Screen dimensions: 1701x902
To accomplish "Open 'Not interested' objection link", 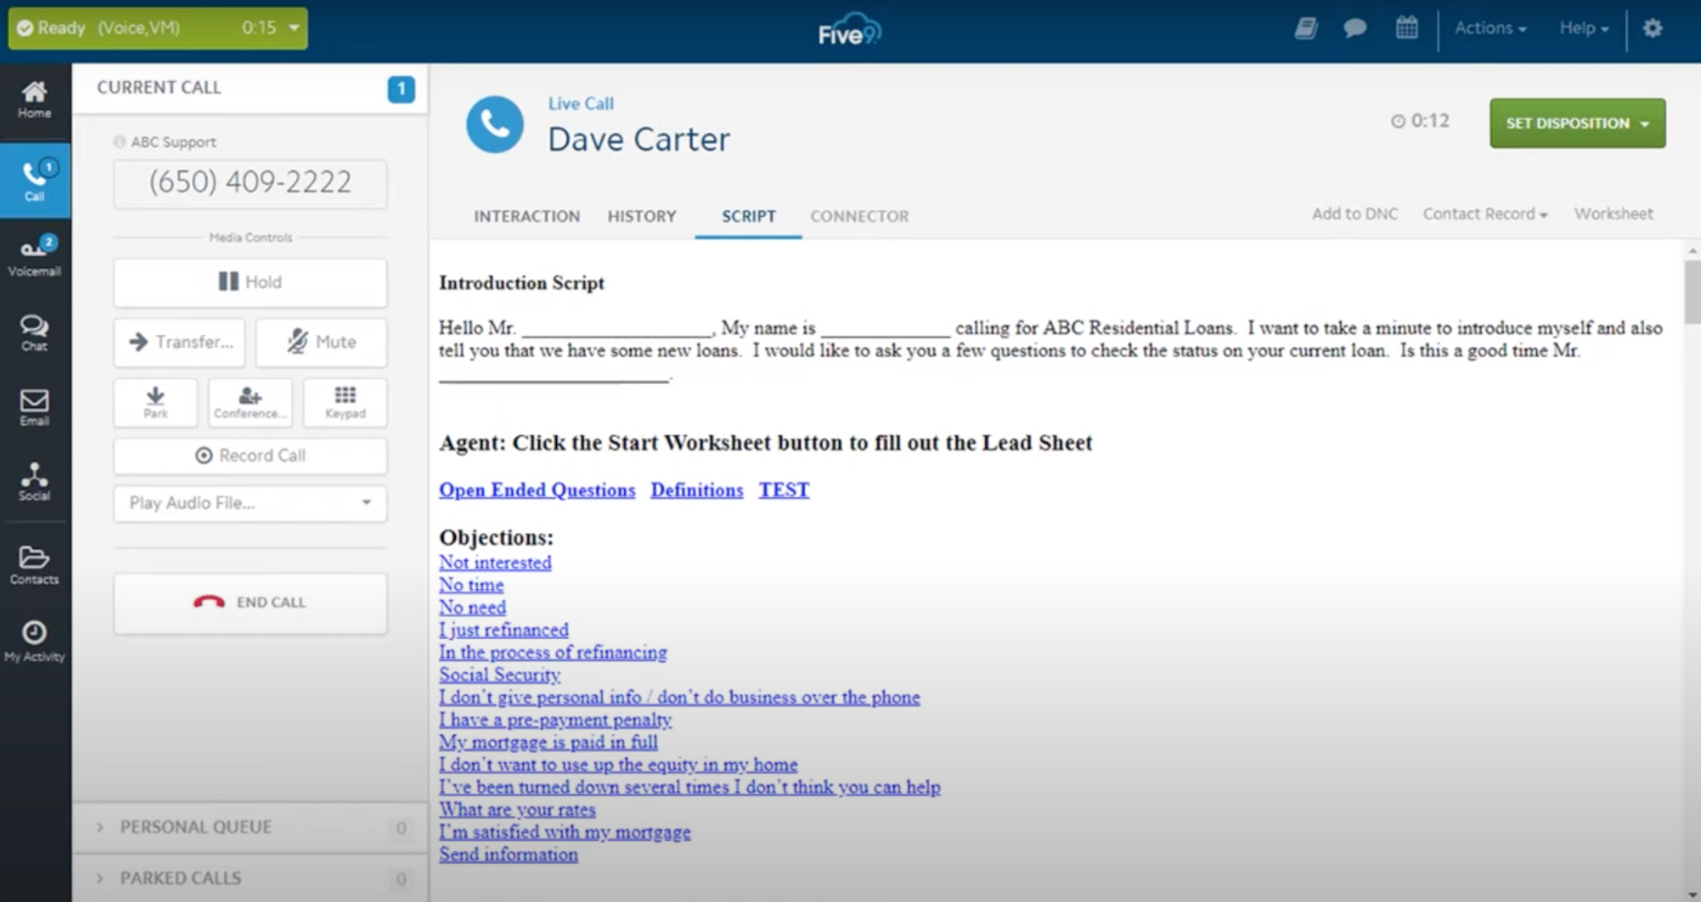I will [x=495, y=563].
